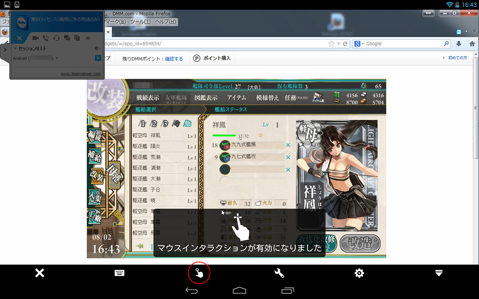Open the アイテム menu in the game
Image resolution: width=479 pixels, height=299 pixels.
pos(237,98)
